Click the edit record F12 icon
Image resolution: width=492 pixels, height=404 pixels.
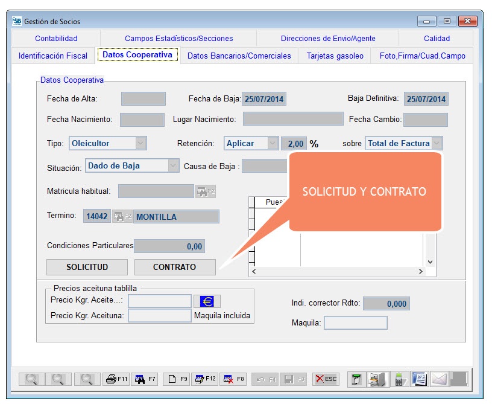[x=205, y=379]
